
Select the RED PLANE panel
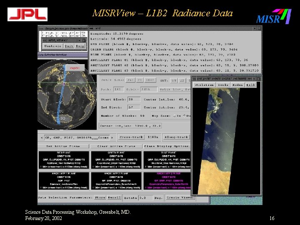(64, 160)
